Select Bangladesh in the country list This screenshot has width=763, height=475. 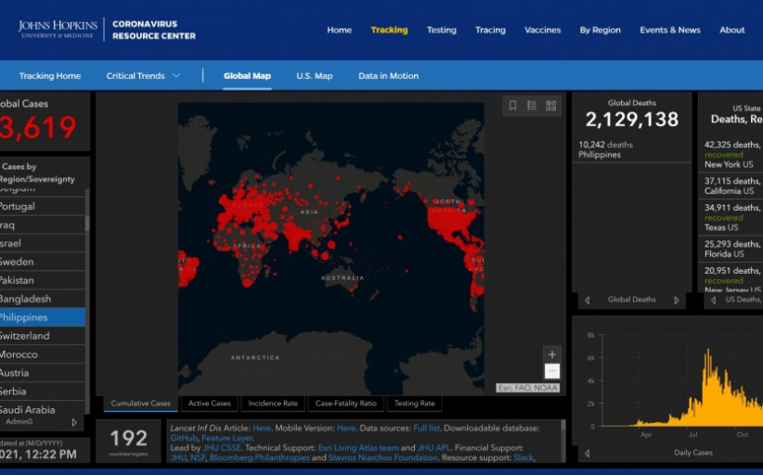28,299
